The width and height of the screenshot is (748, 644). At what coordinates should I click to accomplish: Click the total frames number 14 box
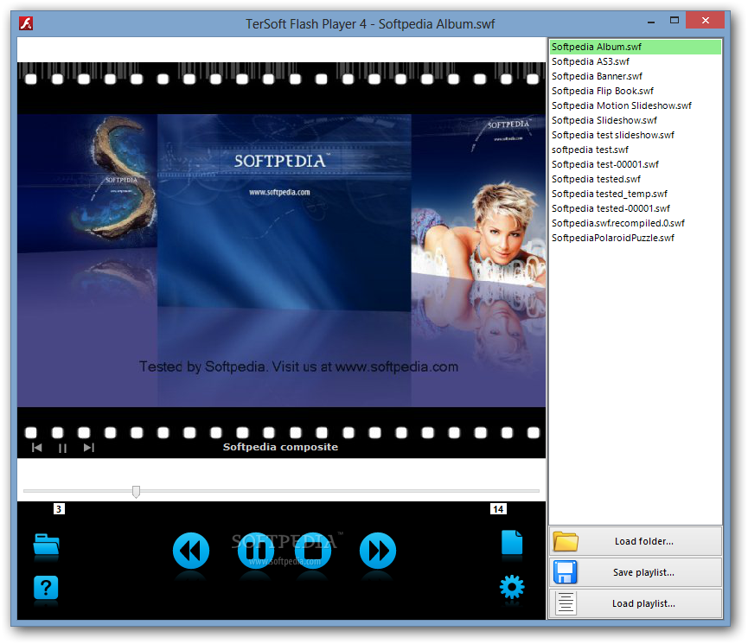pos(498,509)
